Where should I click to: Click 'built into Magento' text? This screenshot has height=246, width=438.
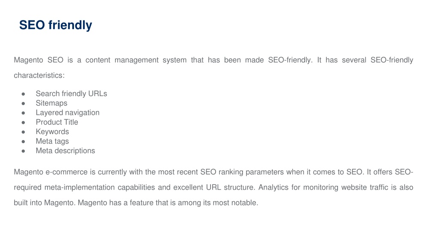[x=44, y=202]
